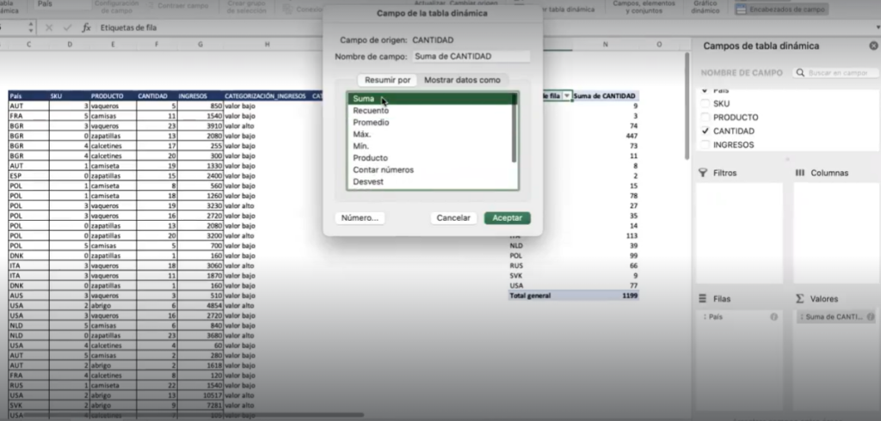Click the worksheet vertical scrollbar
The width and height of the screenshot is (881, 421).
pyautogui.click(x=686, y=106)
